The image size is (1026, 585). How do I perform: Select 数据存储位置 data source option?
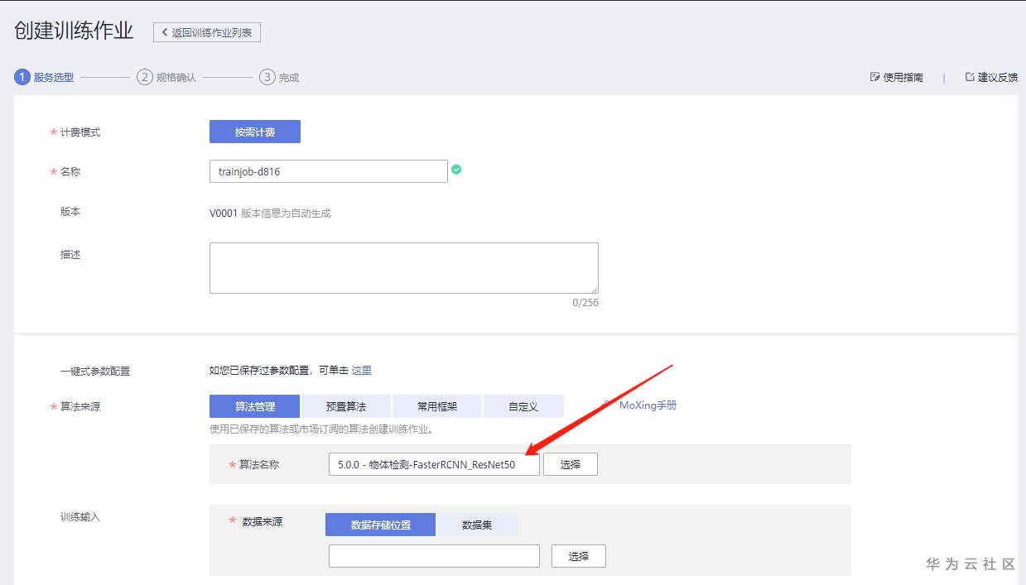[x=381, y=525]
